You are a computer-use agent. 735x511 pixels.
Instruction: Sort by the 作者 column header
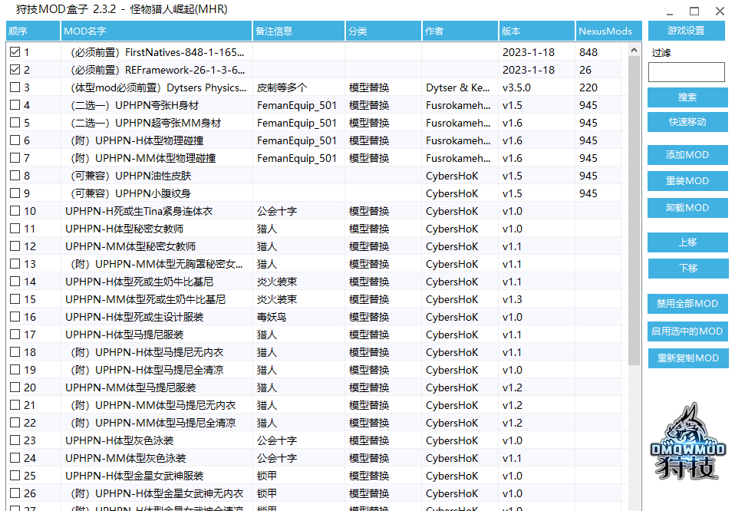(x=460, y=31)
